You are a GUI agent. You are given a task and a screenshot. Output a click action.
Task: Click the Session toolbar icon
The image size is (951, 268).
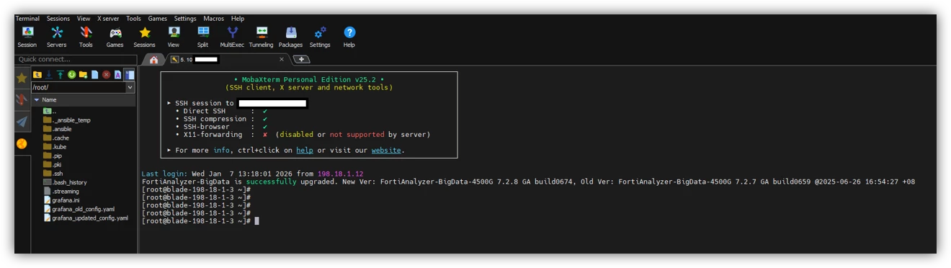tap(27, 37)
